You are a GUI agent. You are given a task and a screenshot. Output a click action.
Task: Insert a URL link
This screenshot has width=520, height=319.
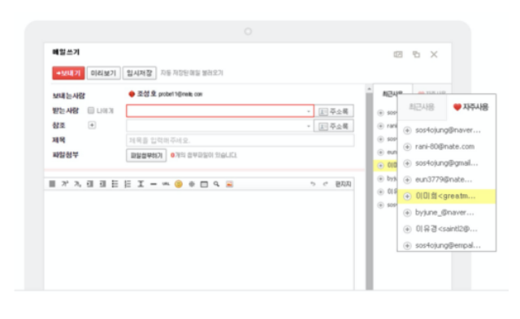pos(166,183)
